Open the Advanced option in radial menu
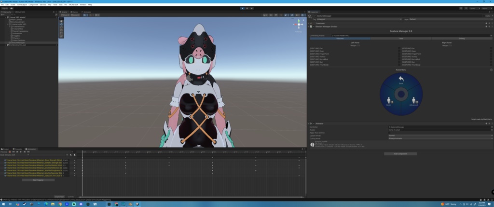 tap(413, 102)
